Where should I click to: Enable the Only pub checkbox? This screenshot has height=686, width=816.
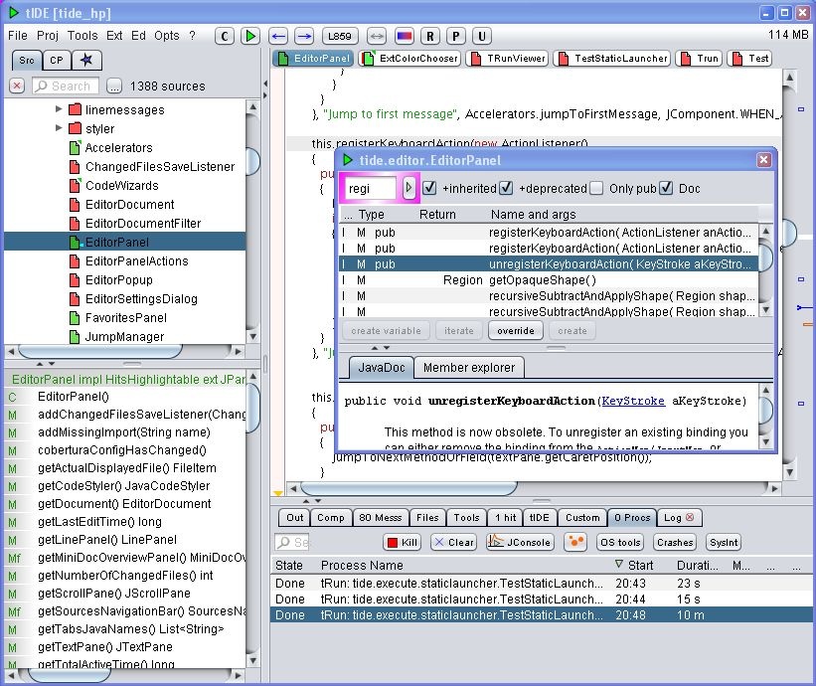(595, 188)
